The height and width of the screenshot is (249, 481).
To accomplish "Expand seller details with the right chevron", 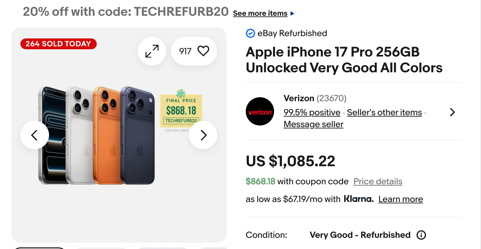I will point(452,112).
